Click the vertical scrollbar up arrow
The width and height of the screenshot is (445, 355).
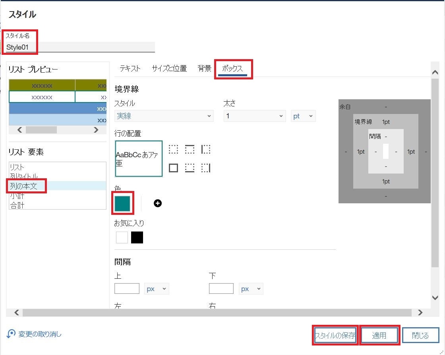(435, 72)
